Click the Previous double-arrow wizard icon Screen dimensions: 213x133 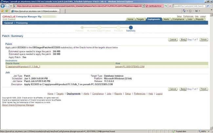pos(82,28)
